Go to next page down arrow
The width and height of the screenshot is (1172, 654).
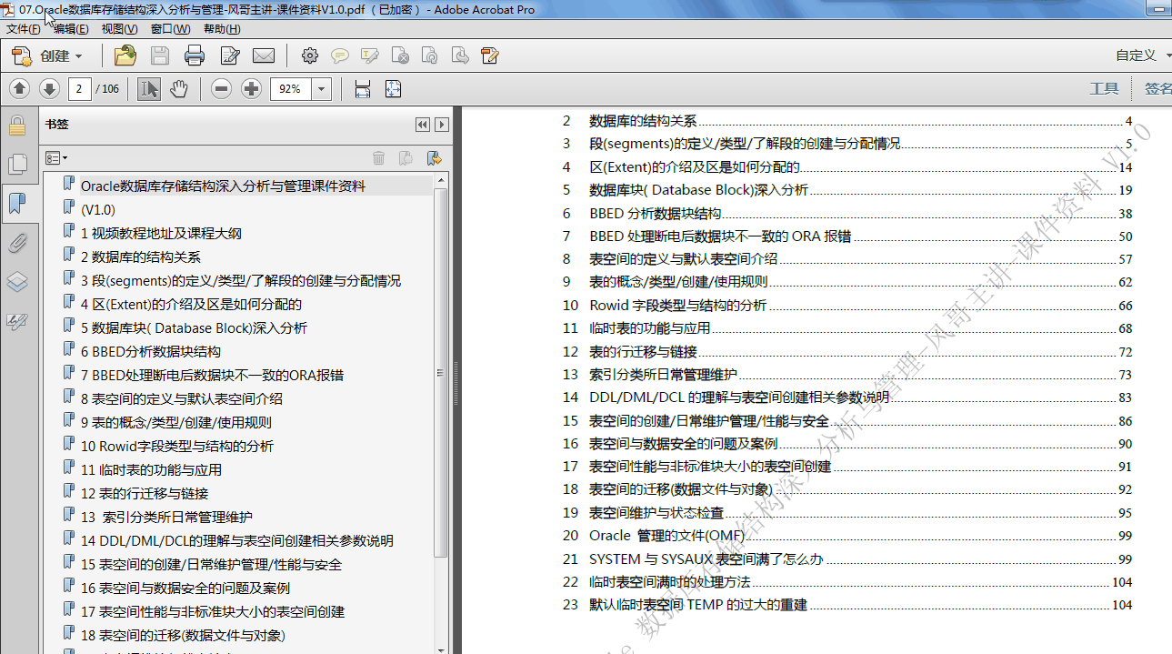[49, 88]
